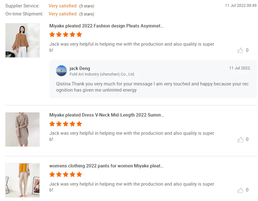Click thumbs-up on the womens pants review
This screenshot has width=258, height=201.
pos(240,191)
